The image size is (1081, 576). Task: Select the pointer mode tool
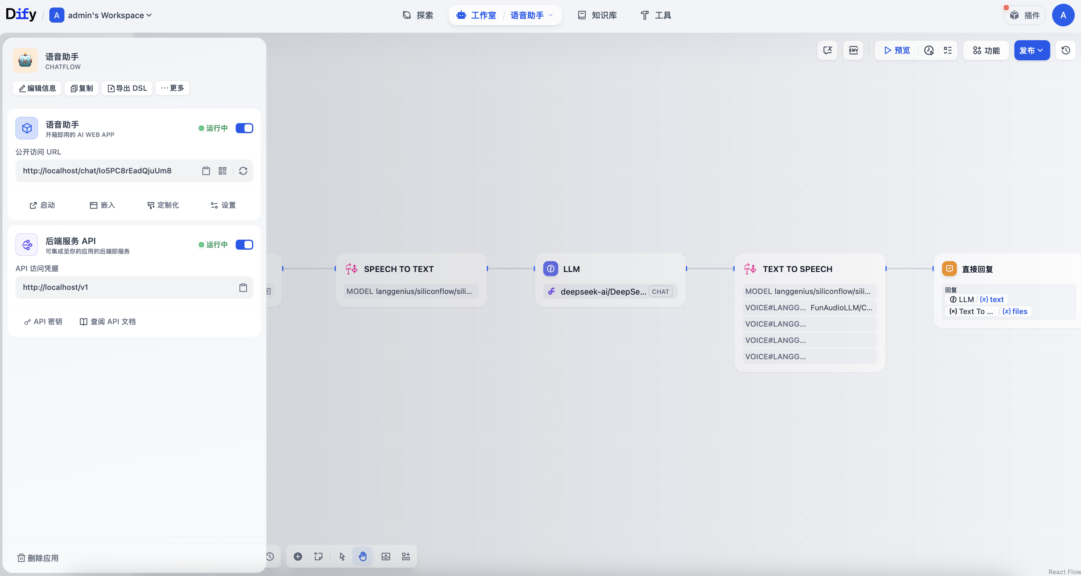coord(342,556)
